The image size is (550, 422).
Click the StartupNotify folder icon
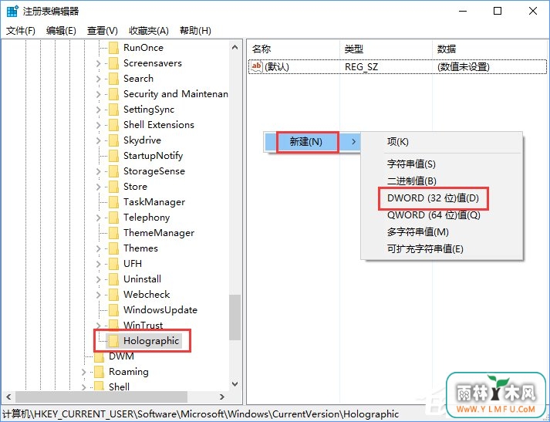click(113, 156)
